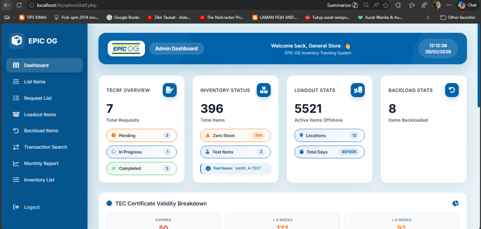This screenshot has height=229, width=481.
Task: Open Other favorites folder
Action: pyautogui.click(x=458, y=17)
